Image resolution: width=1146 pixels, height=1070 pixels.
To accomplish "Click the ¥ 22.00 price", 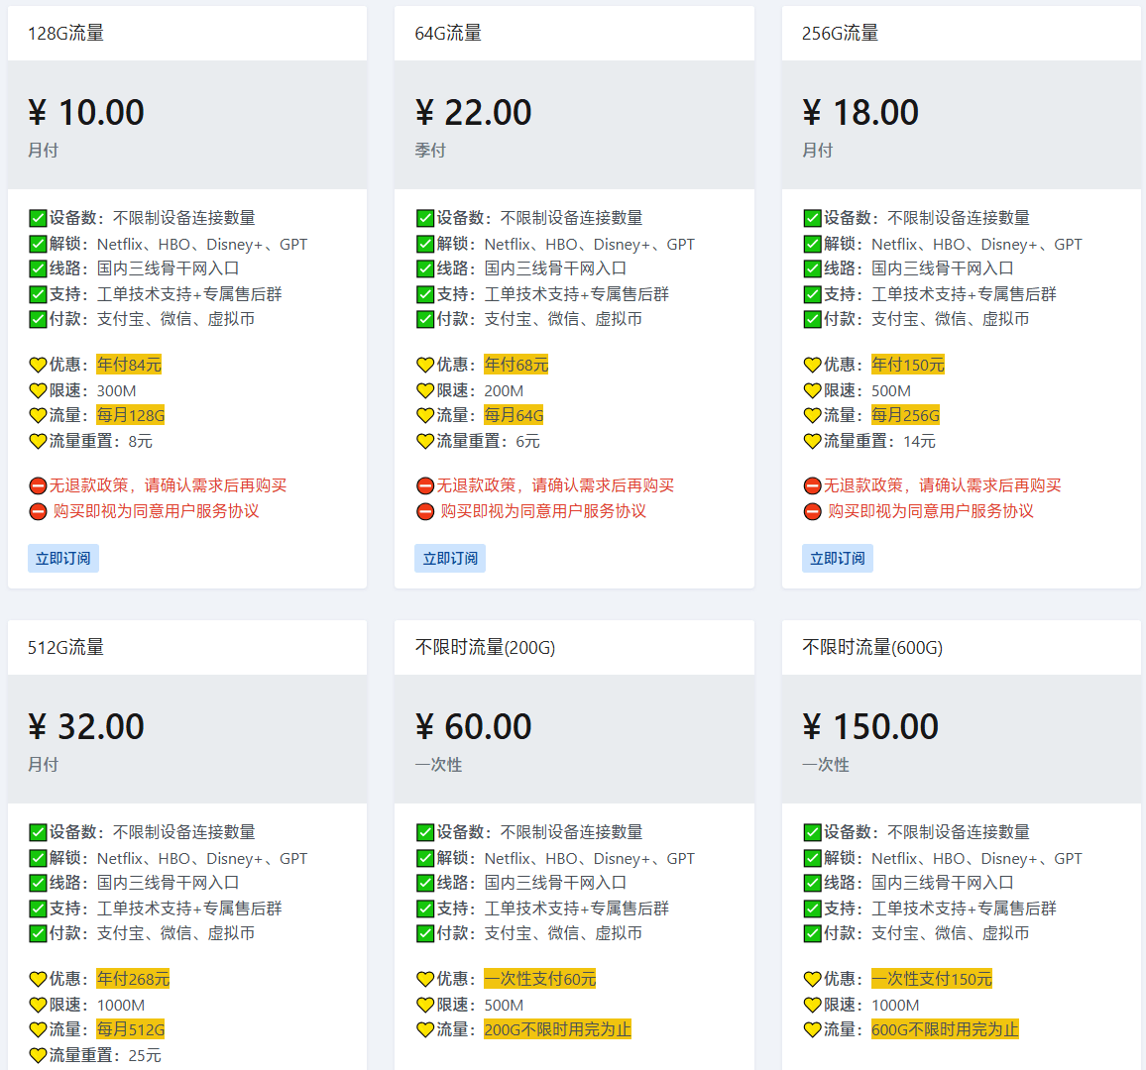I will pyautogui.click(x=474, y=113).
